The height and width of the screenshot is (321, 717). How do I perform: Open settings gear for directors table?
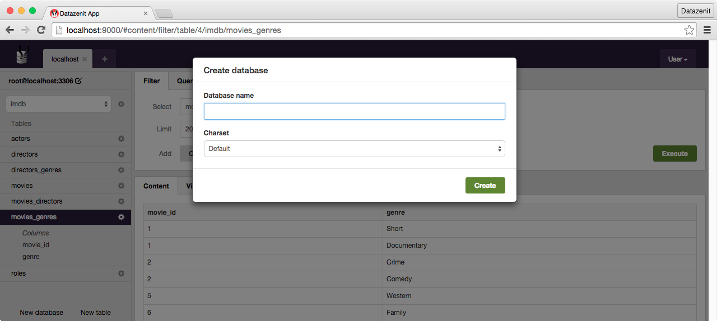coord(121,154)
